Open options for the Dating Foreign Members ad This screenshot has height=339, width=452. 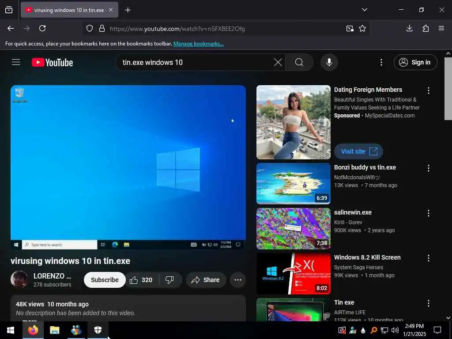[428, 90]
